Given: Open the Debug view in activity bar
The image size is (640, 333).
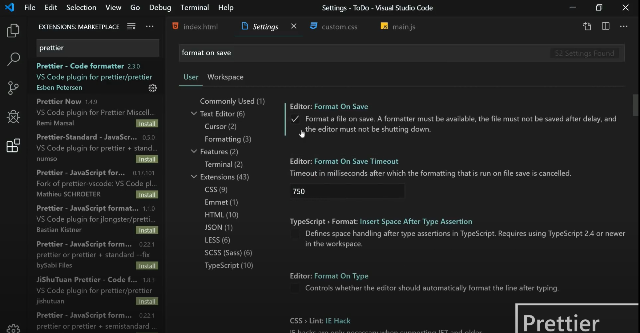Looking at the screenshot, I should point(13,117).
